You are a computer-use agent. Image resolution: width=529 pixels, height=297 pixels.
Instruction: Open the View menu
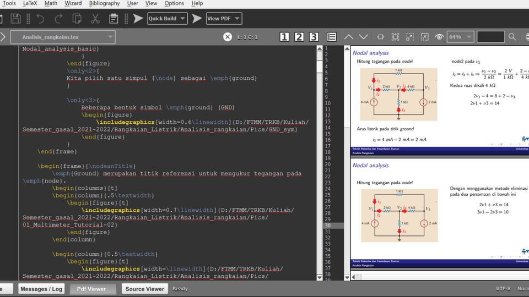(x=151, y=3)
